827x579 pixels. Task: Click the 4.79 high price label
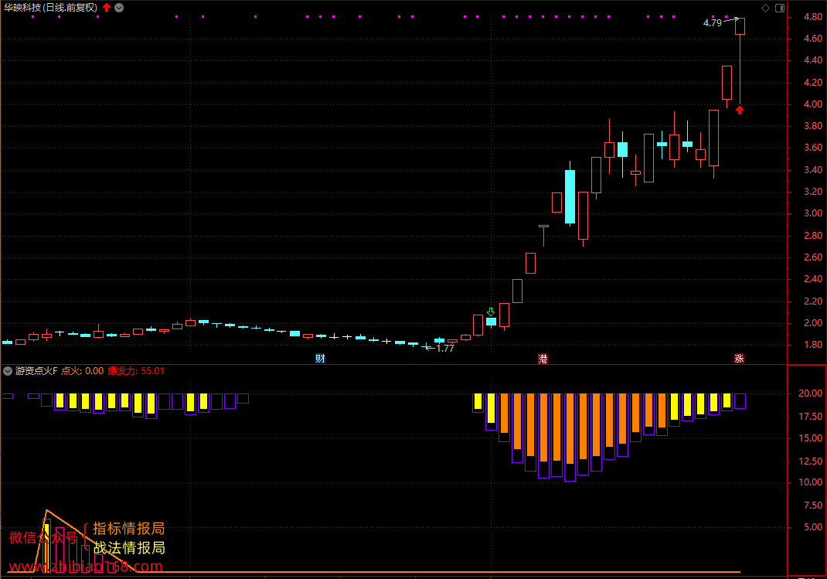click(712, 22)
